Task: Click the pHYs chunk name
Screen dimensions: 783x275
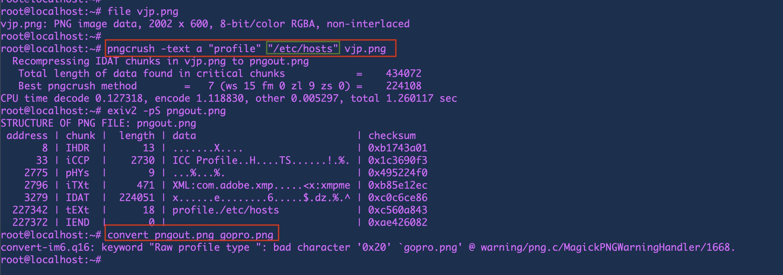Action: point(78,173)
